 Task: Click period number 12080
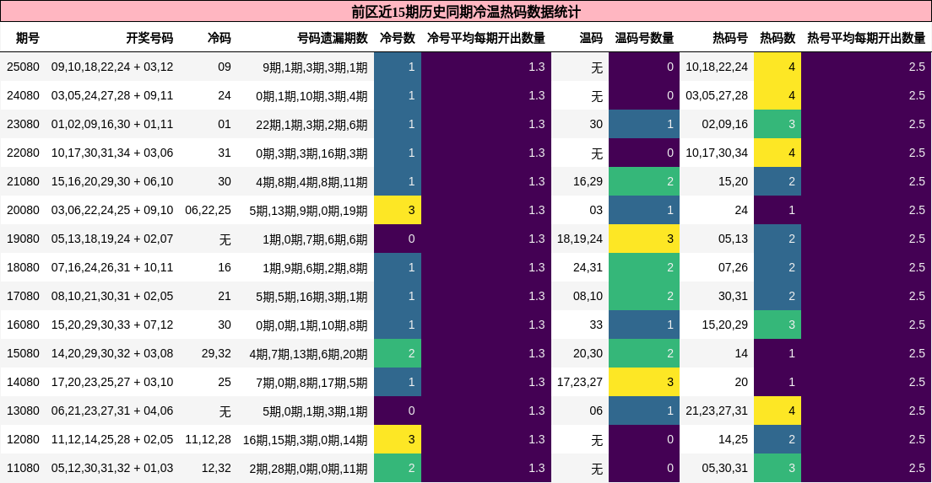coord(23,440)
